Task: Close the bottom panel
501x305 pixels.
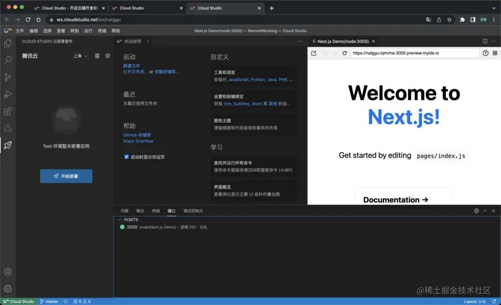Action: (494, 211)
